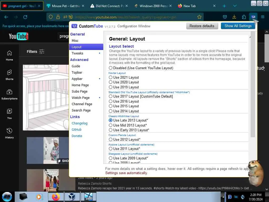The image size is (269, 202).
Task: Select Use 2017 Layout CustomTube Default
Action: [x=111, y=96]
